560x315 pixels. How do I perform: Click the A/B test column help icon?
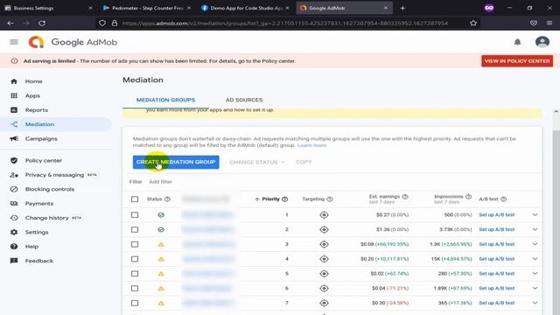click(503, 199)
